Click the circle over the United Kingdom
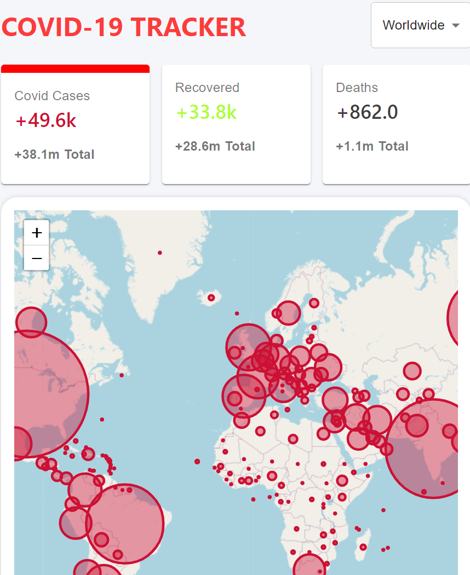The height and width of the screenshot is (575, 470). coord(248,347)
